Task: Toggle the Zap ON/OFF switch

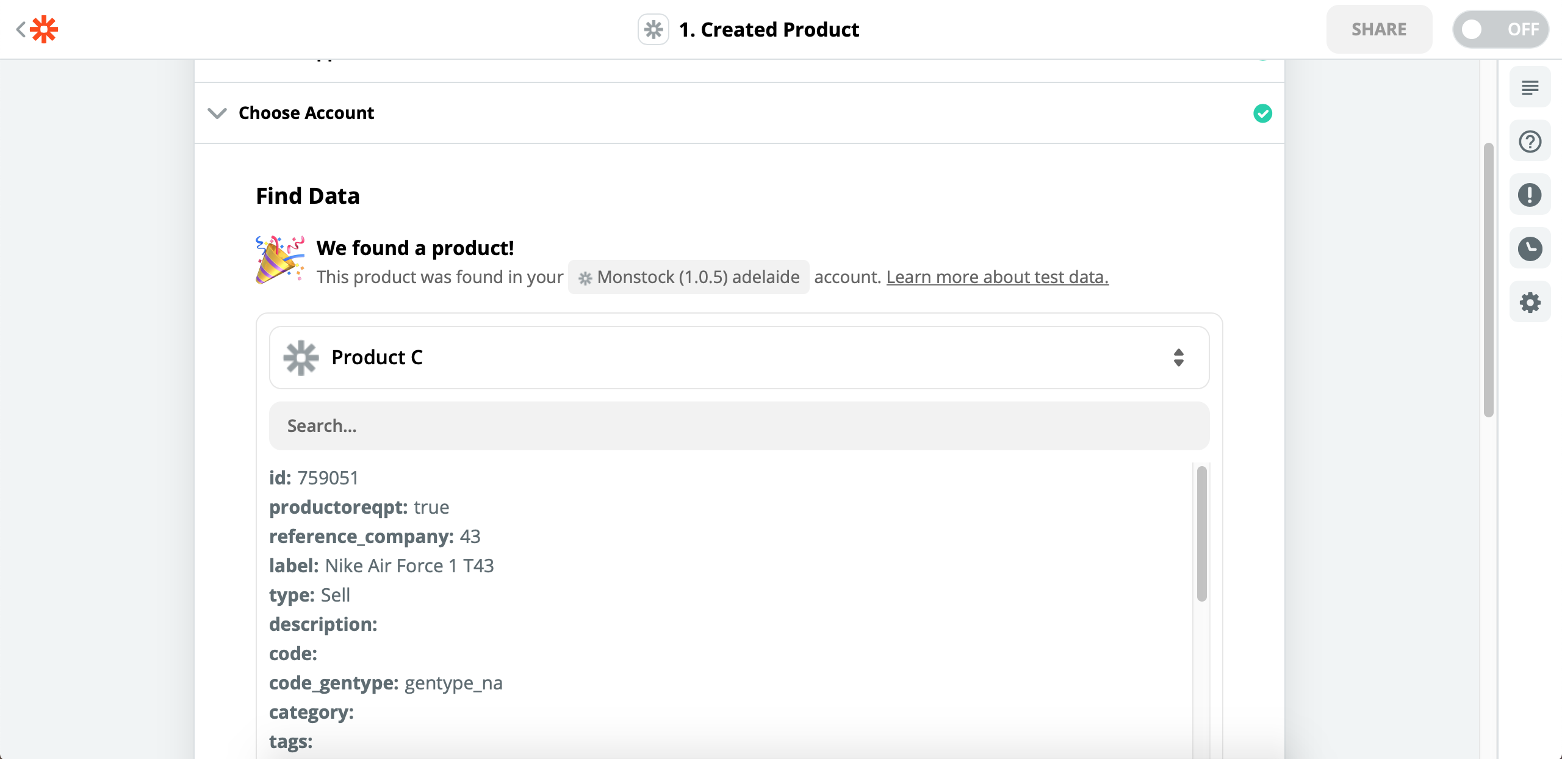Action: [1500, 29]
